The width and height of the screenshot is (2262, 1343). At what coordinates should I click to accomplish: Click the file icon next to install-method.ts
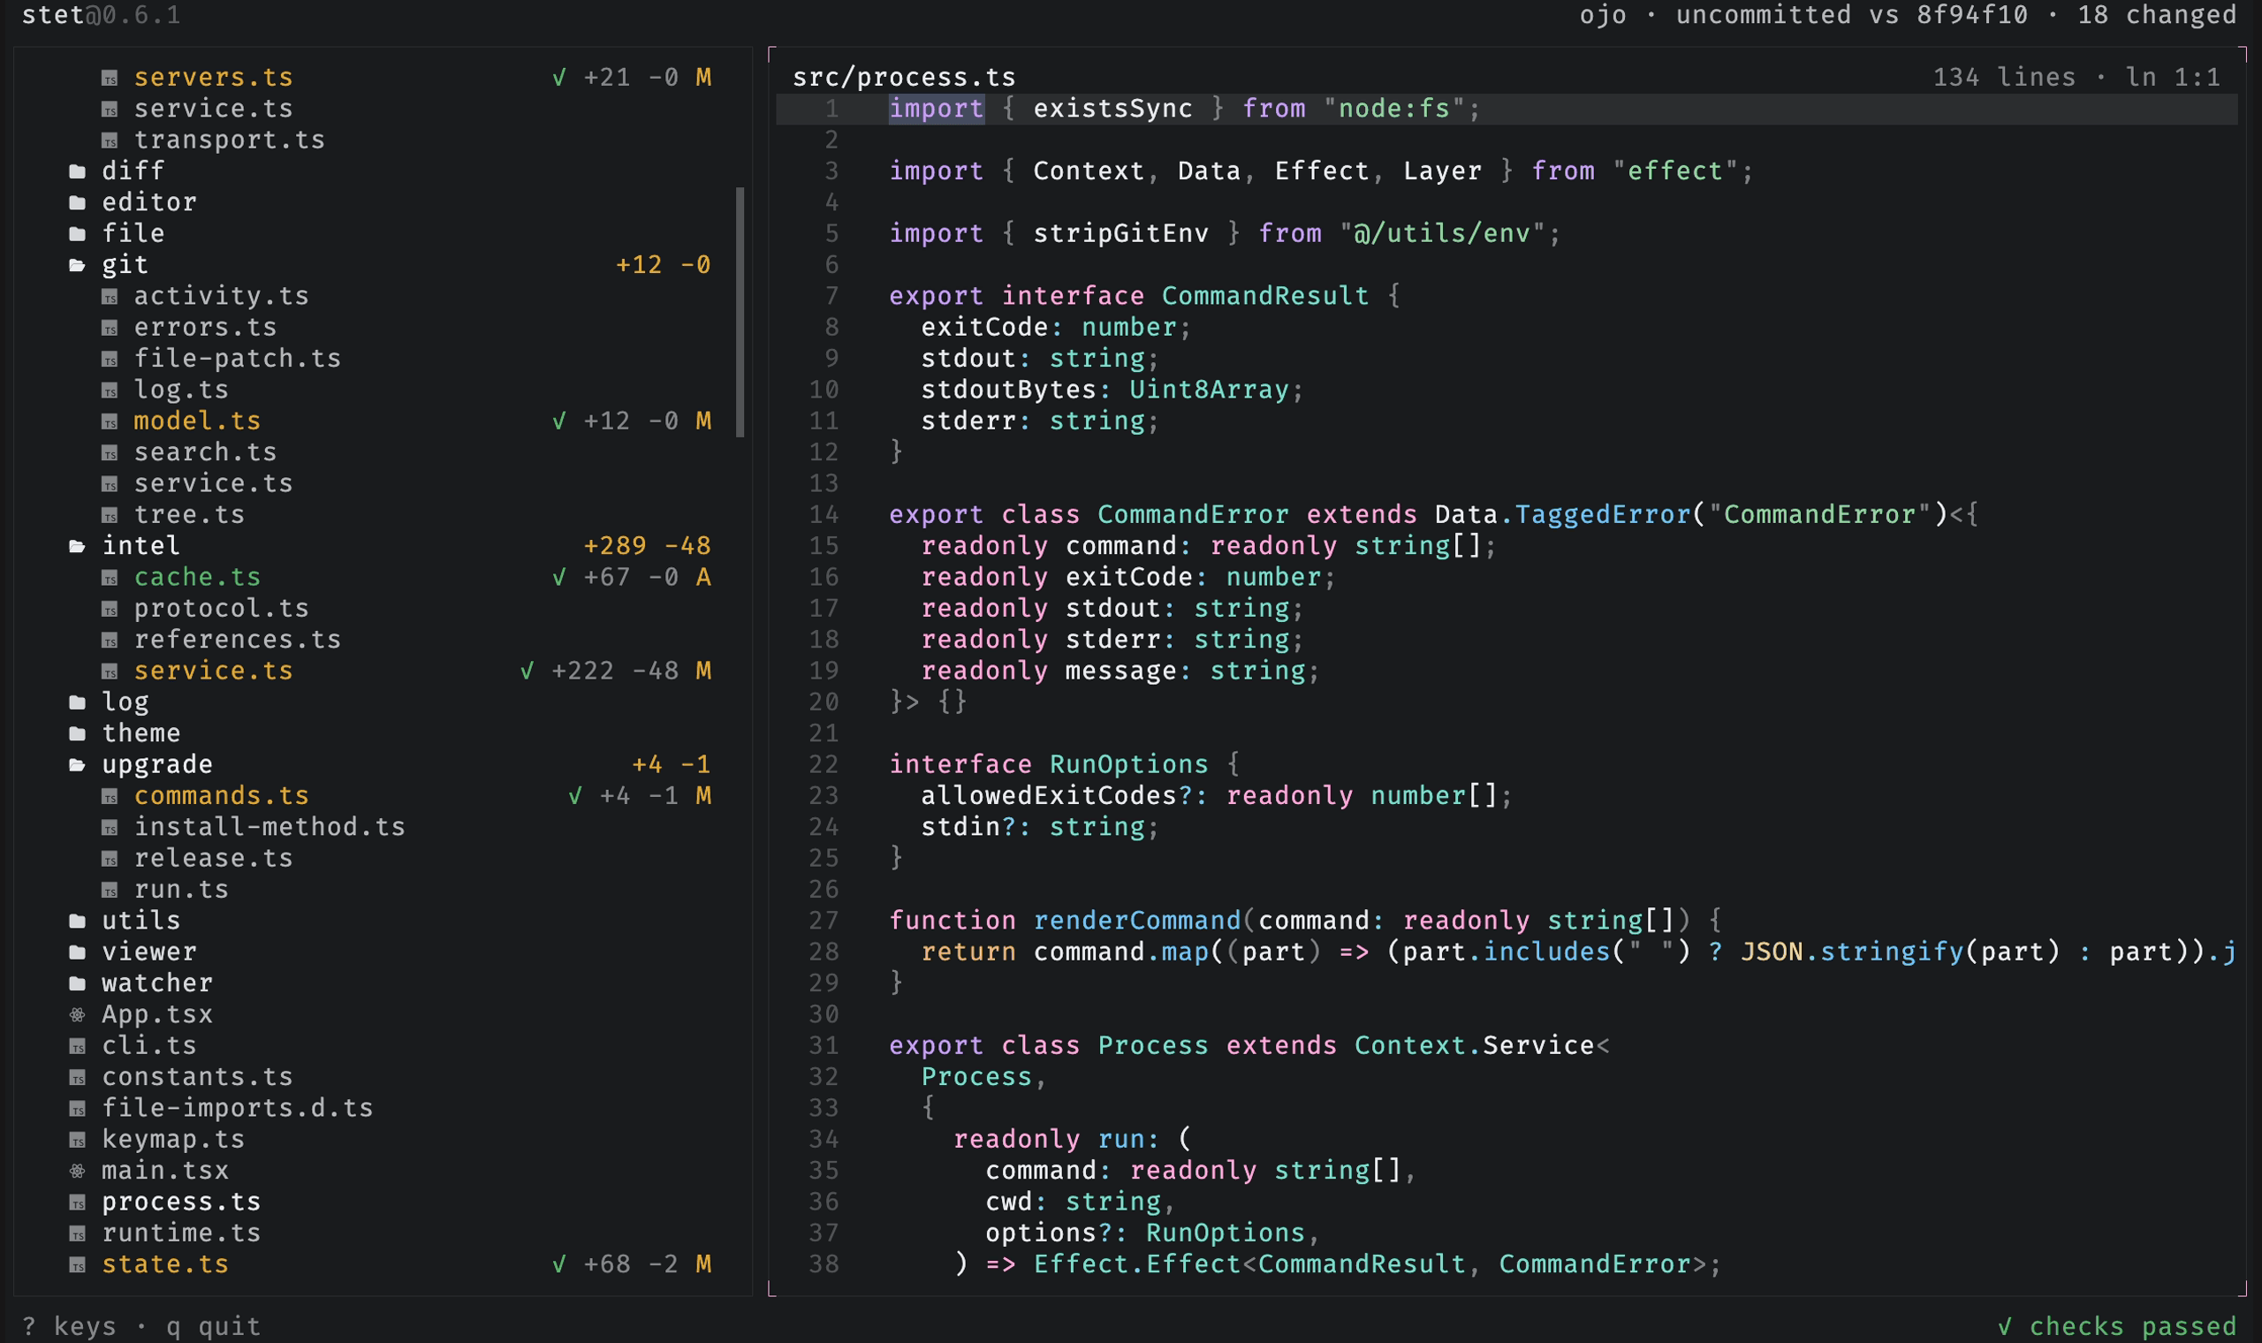[110, 828]
